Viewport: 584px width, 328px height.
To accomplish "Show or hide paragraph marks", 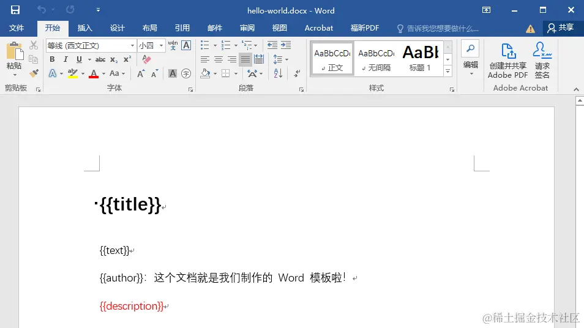I will click(297, 73).
